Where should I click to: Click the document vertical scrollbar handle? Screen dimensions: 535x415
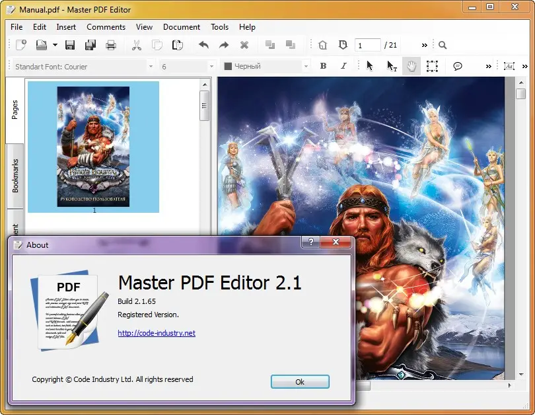[x=521, y=94]
